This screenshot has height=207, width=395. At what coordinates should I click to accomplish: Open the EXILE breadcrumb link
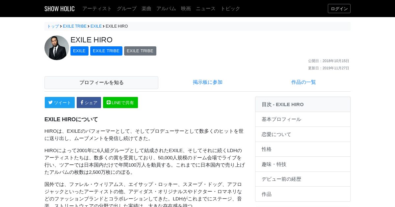pyautogui.click(x=96, y=26)
